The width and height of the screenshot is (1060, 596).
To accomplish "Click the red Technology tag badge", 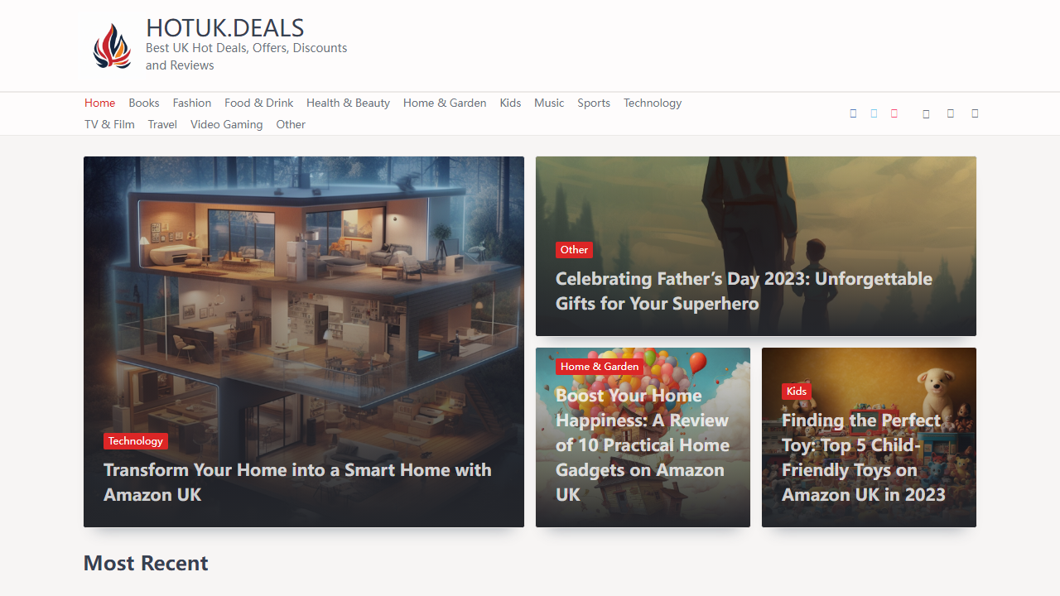I will pos(136,441).
